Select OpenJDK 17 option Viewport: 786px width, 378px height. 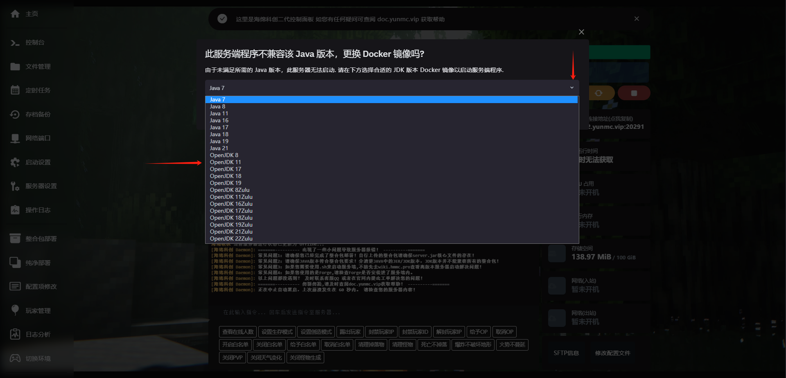(391, 169)
